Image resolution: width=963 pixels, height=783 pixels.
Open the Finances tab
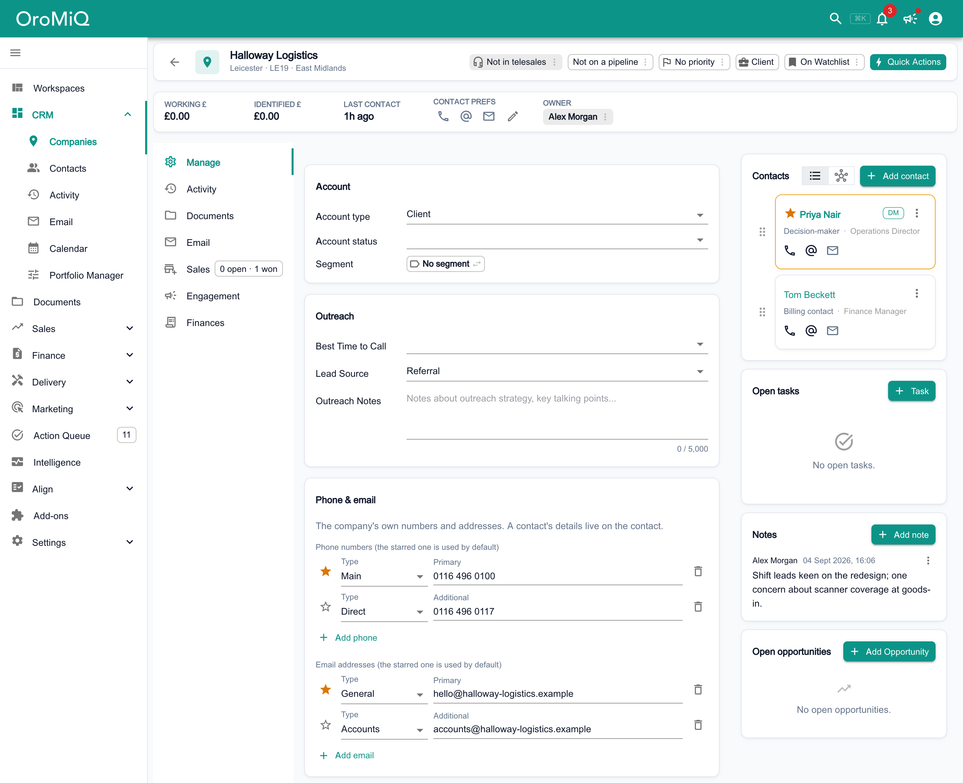click(223, 323)
